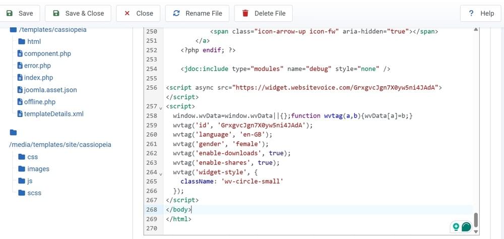Open error.php file
Screen dimensions: 504x239
tap(37, 66)
